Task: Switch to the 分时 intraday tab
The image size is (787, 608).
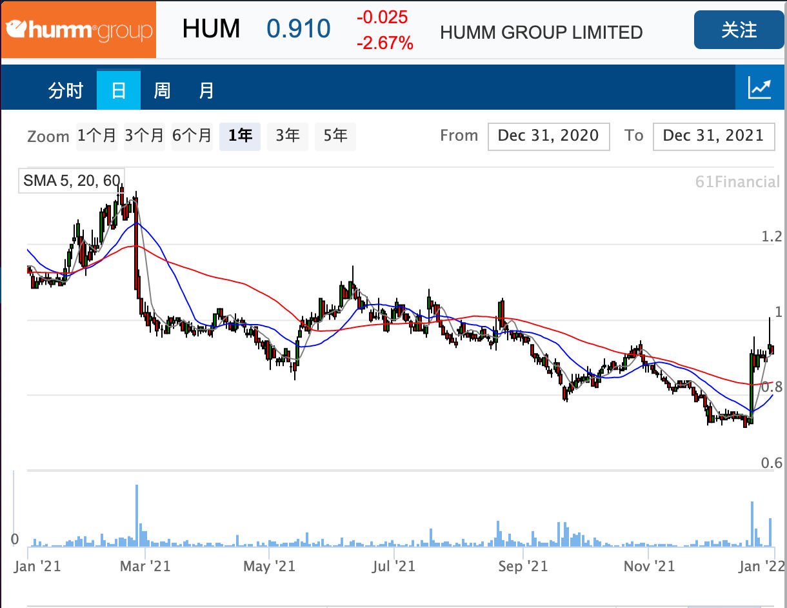Action: [66, 90]
